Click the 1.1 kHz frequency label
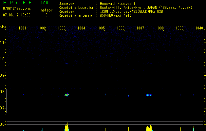The image size is (206, 131). pos(3,43)
